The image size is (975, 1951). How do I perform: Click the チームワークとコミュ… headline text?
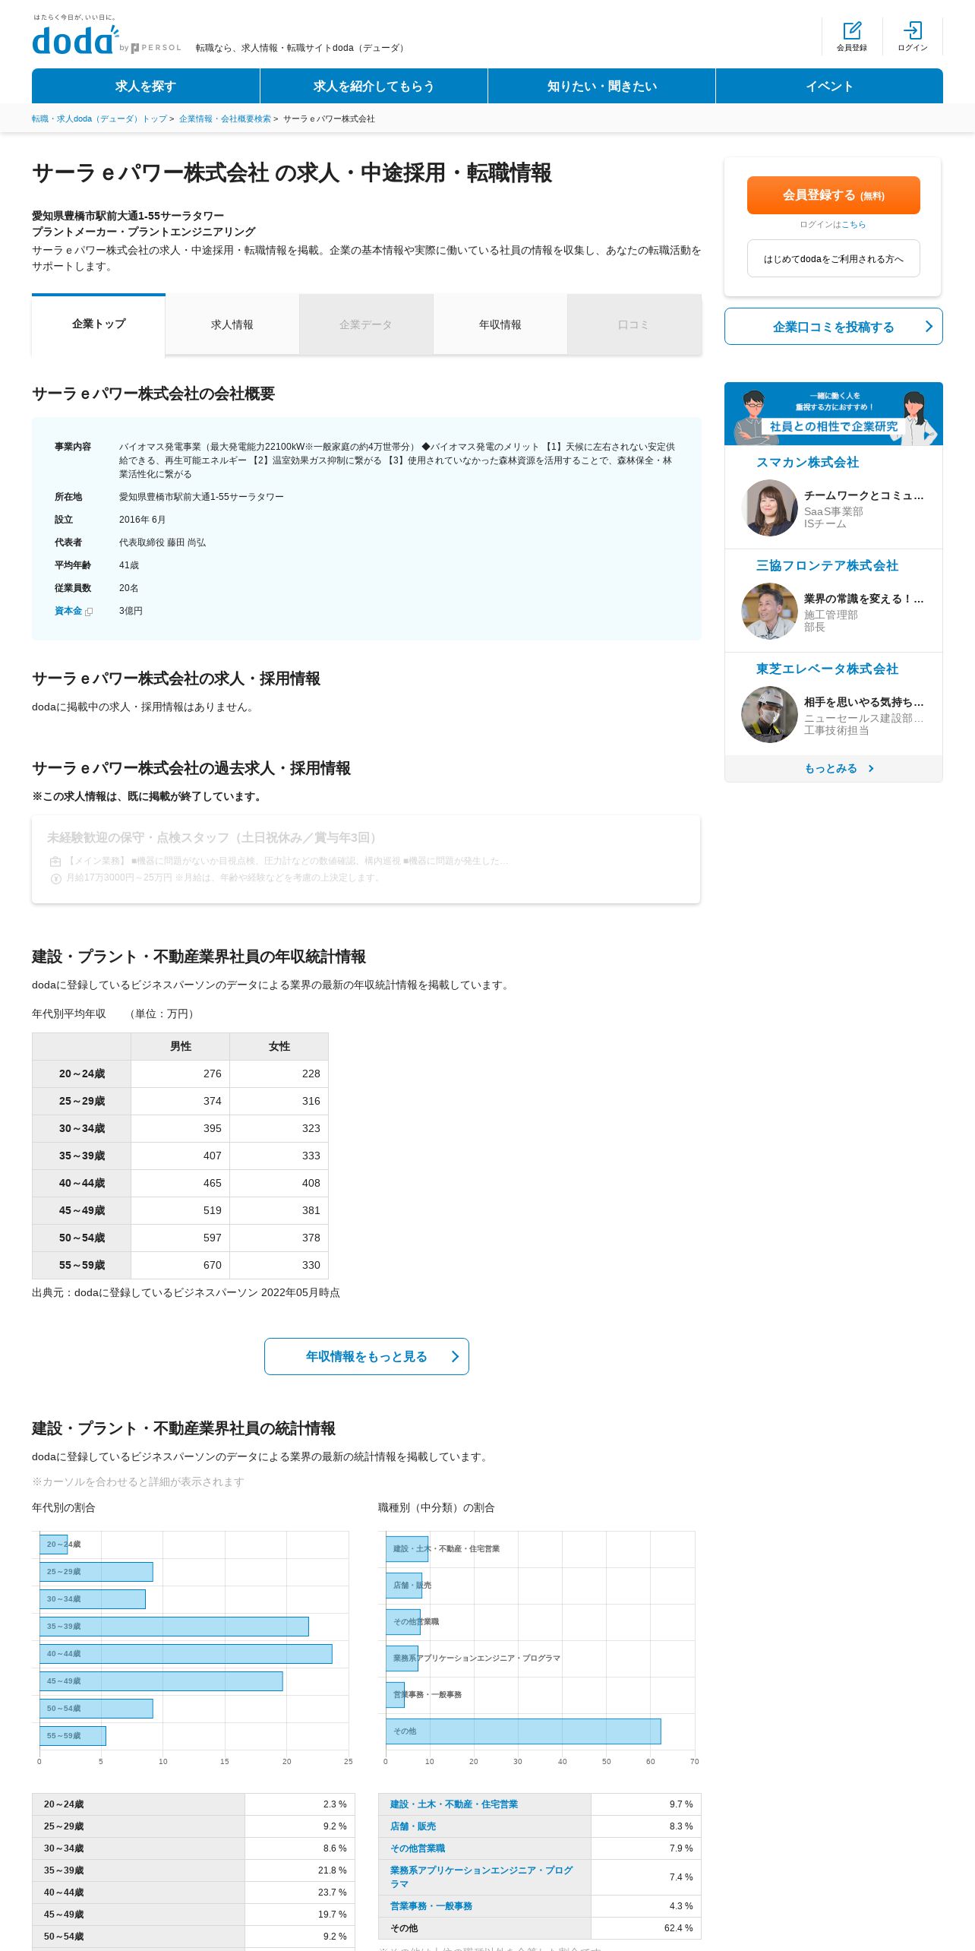click(864, 496)
